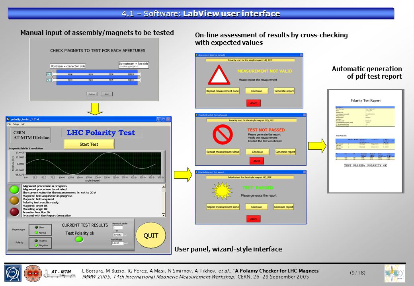Click the round QUIT button
Image resolution: width=414 pixels, height=286 pixels.
pyautogui.click(x=151, y=236)
